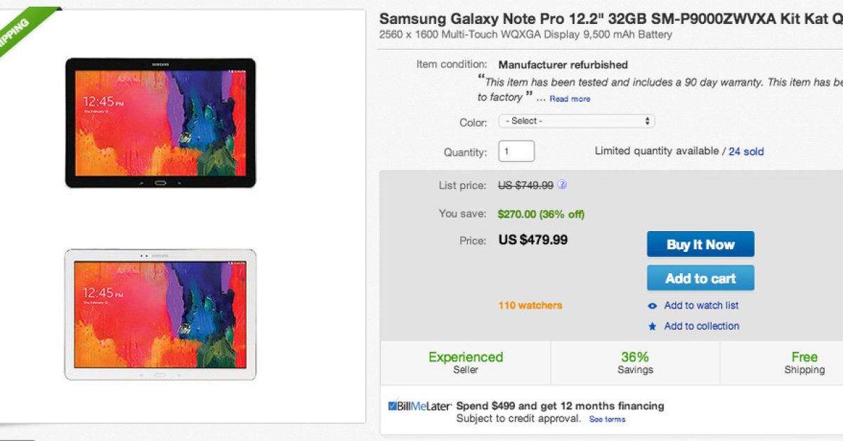Select the black Galaxy Note Pro image
Screen dimensions: 843x441
[160, 123]
